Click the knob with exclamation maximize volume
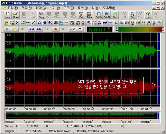The height and width of the screenshot is (134, 166). 138,23
